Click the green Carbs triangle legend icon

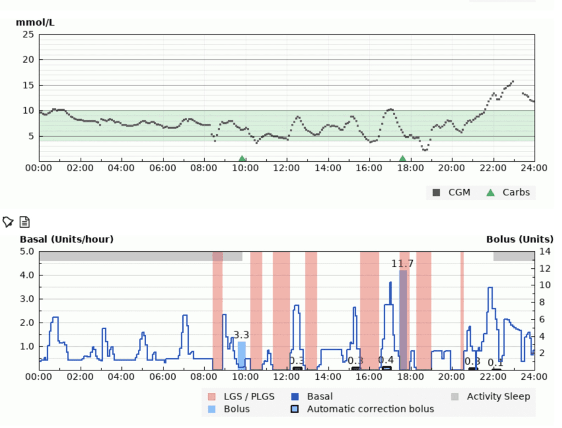click(x=491, y=193)
